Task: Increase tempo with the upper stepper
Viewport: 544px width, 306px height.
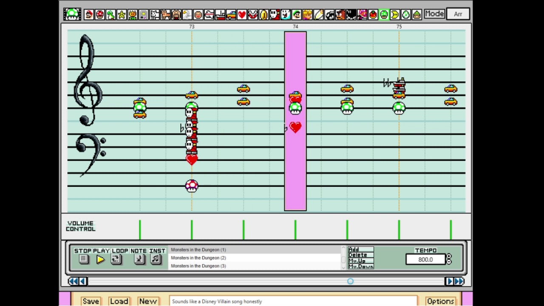Action: coord(449,257)
